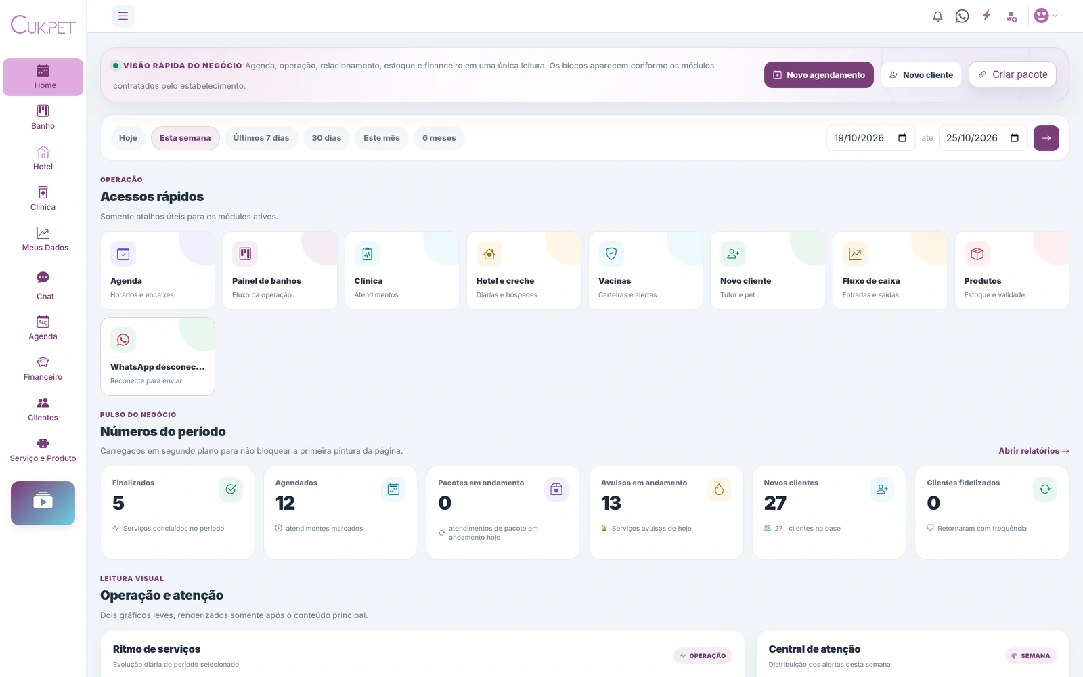Open the user settings icon in top bar
Viewport: 1083px width, 677px height.
(1011, 16)
